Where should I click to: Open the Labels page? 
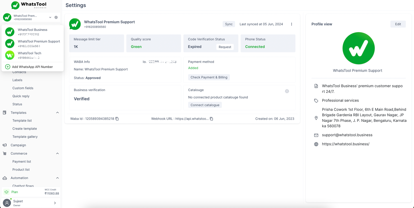tap(17, 80)
